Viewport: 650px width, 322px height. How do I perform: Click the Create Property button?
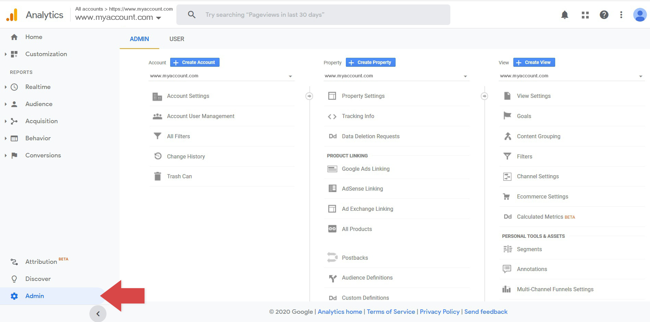371,62
